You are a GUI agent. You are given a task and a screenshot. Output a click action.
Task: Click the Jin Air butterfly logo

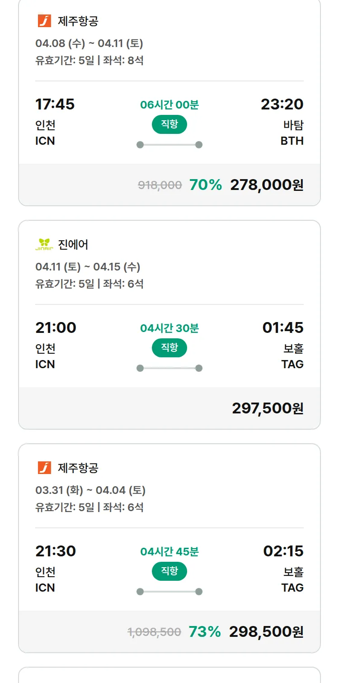44,244
